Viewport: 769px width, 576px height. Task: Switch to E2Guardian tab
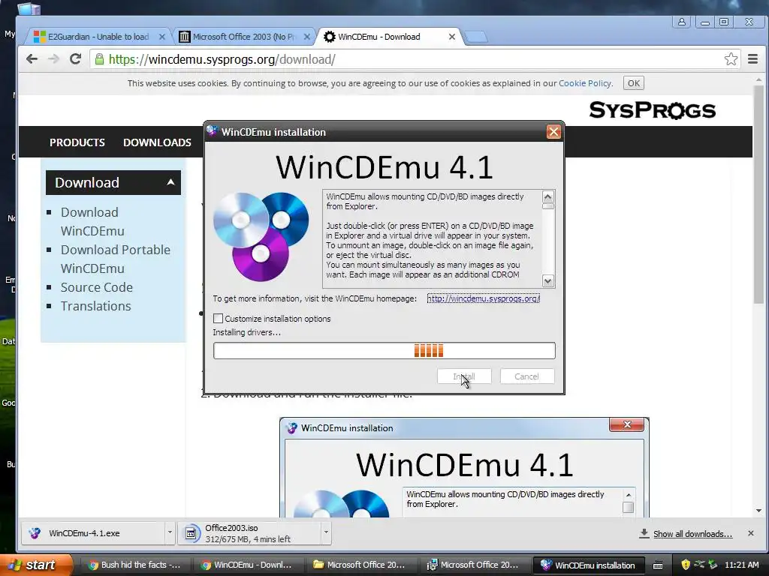(x=98, y=37)
